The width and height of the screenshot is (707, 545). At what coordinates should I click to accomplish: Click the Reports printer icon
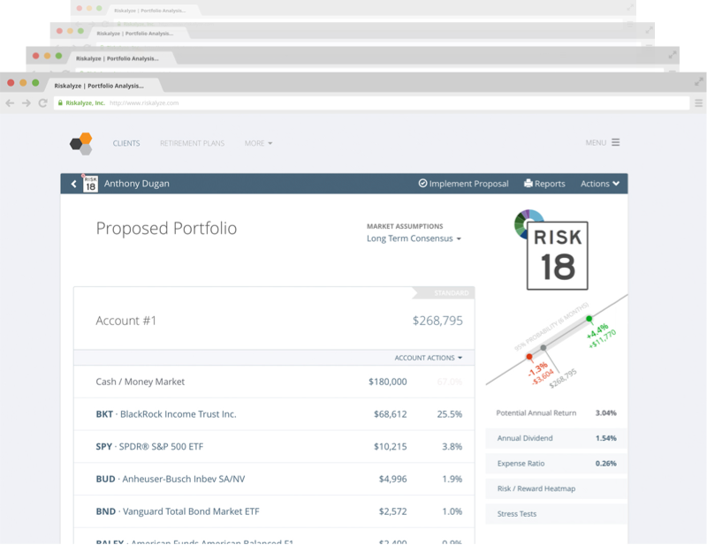(x=528, y=183)
